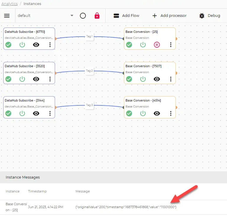Select the Tag 1 connection label
Screen dimensions: 227x220
(x=89, y=36)
